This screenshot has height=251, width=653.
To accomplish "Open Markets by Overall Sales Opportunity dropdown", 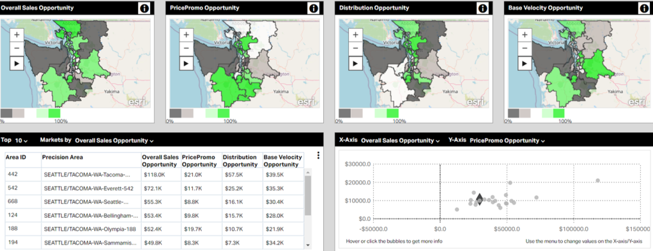I will coord(114,141).
